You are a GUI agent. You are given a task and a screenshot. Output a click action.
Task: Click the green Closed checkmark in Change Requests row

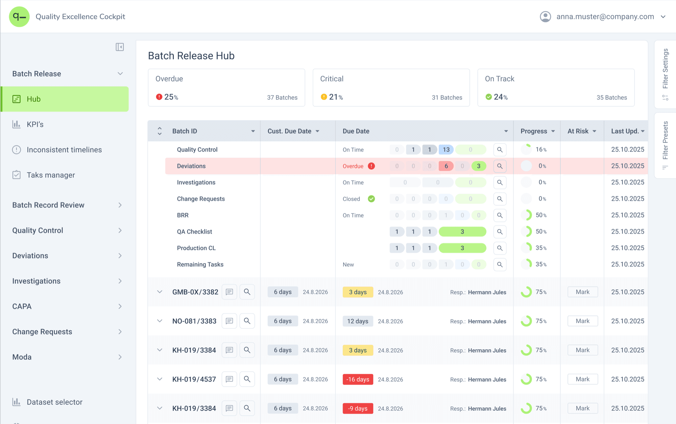tap(371, 199)
